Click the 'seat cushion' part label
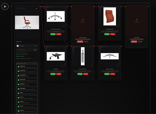This screenshot has width=156, height=114. coord(137,38)
